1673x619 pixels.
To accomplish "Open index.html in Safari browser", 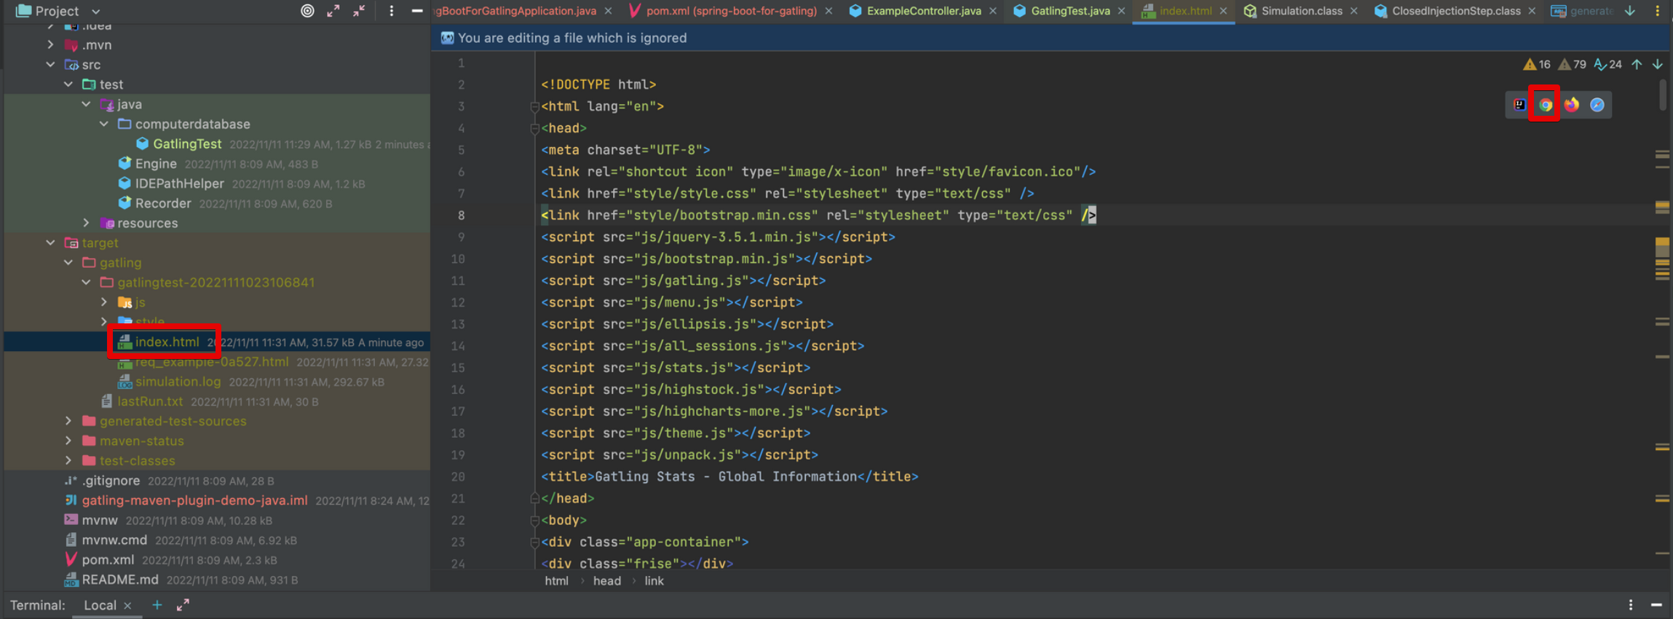I will tap(1597, 105).
